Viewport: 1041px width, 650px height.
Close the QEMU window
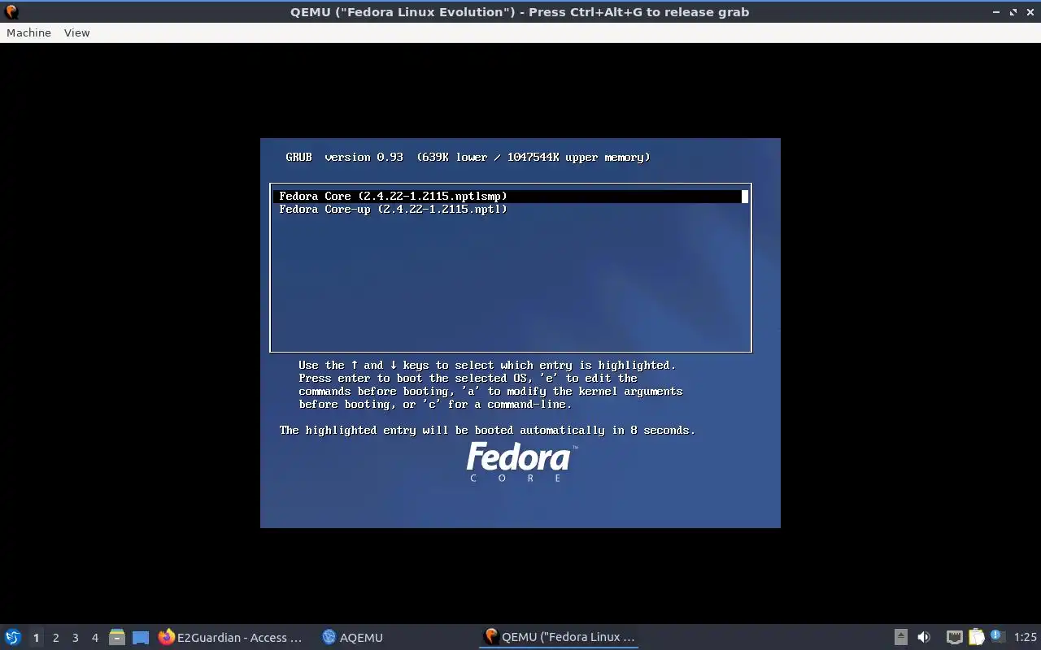coord(1030,12)
